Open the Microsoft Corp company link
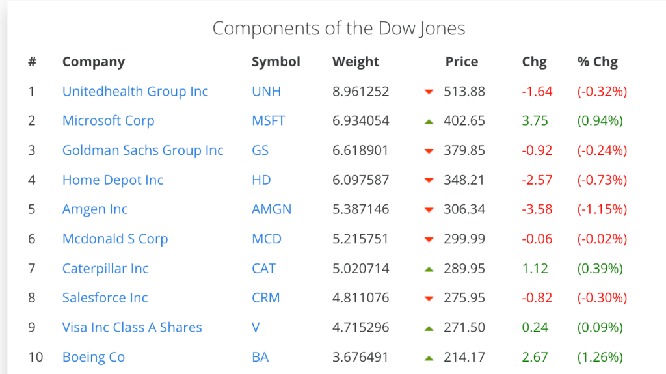666x374 pixels. coord(108,120)
